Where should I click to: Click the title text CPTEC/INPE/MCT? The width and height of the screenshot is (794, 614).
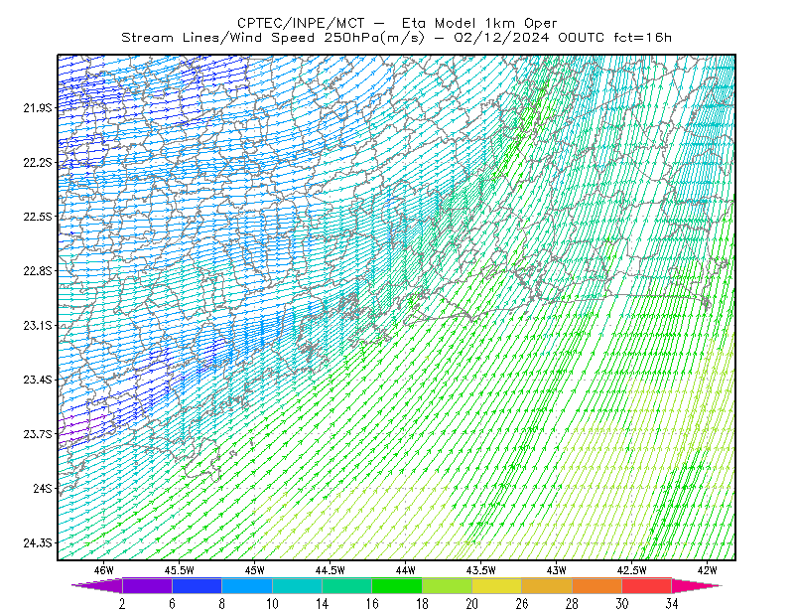pos(301,23)
